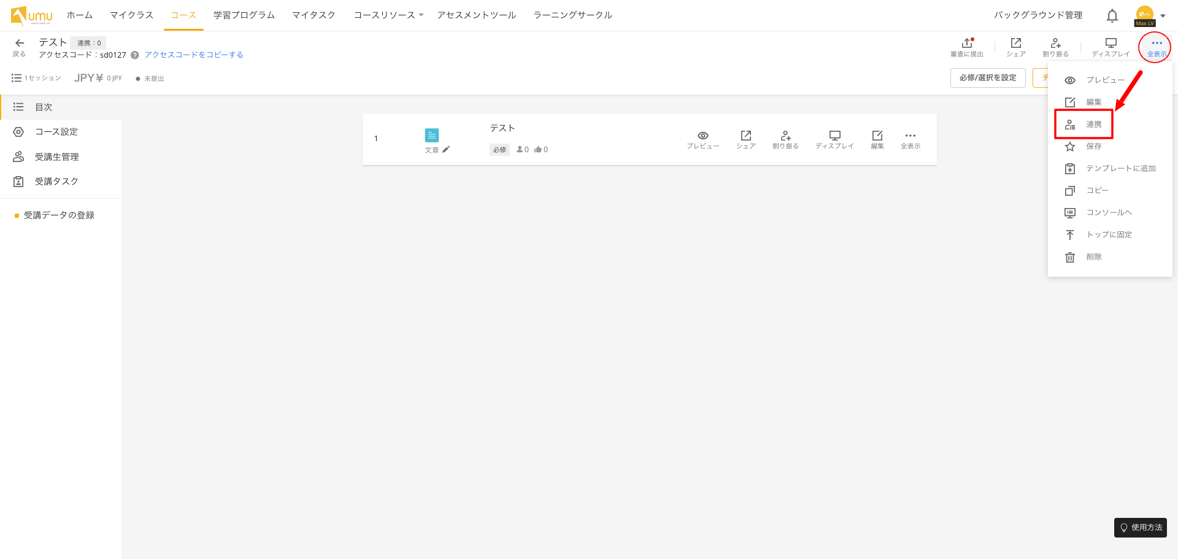Open the 学習プログラム tab
Screen dimensions: 1178x559
pos(244,15)
